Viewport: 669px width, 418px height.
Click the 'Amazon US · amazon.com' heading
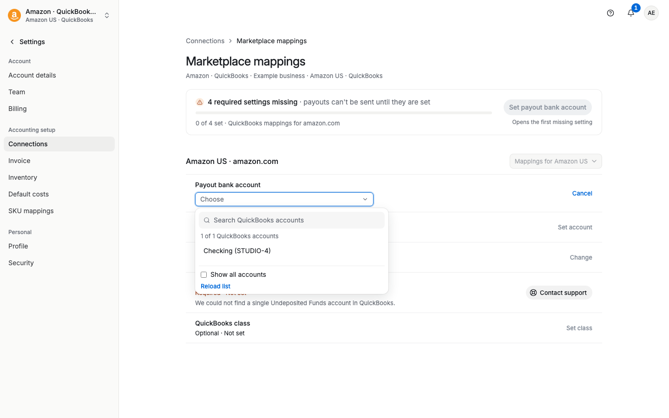pyautogui.click(x=232, y=161)
